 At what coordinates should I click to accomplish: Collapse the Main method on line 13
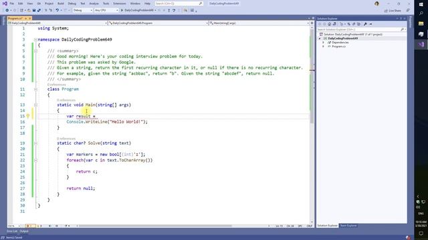pyautogui.click(x=35, y=105)
